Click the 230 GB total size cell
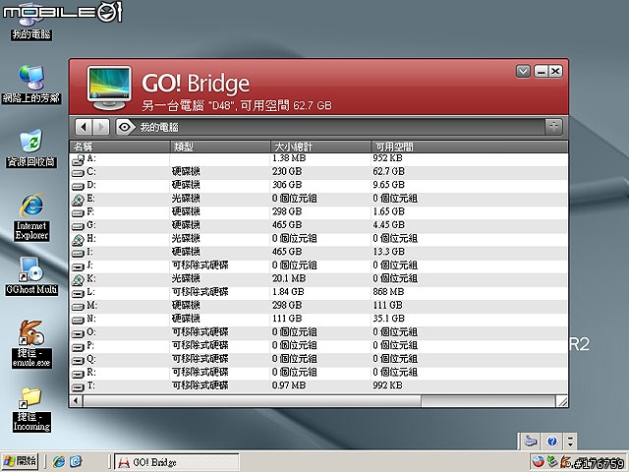The width and height of the screenshot is (629, 472). click(287, 171)
